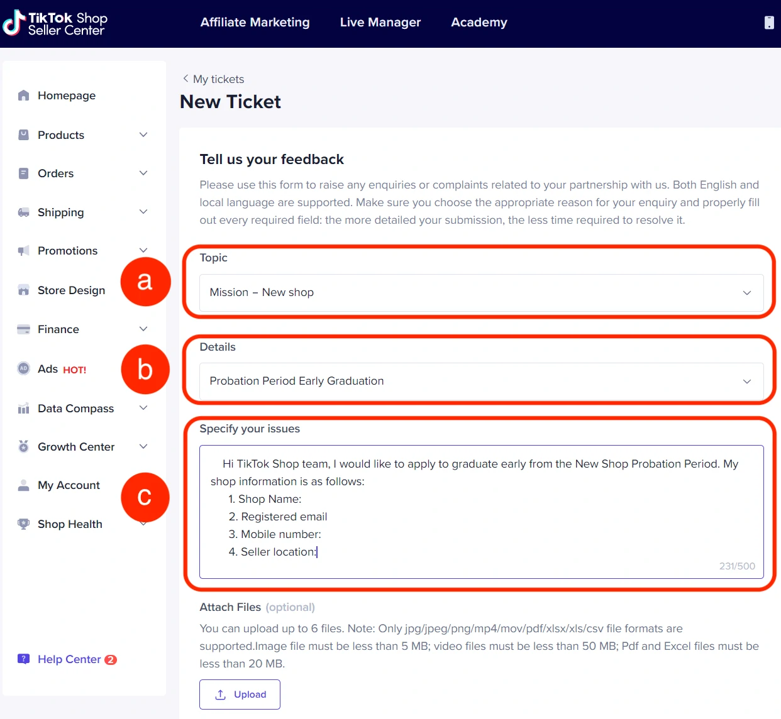
Task: Expand the Products sidebar menu chevron
Action: [x=143, y=135]
